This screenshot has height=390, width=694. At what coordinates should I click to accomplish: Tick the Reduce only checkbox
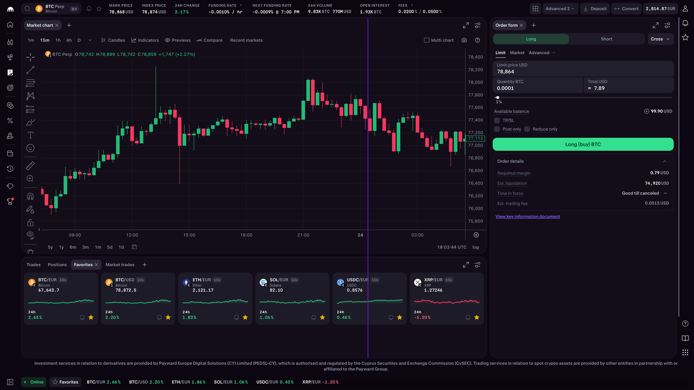(x=527, y=129)
